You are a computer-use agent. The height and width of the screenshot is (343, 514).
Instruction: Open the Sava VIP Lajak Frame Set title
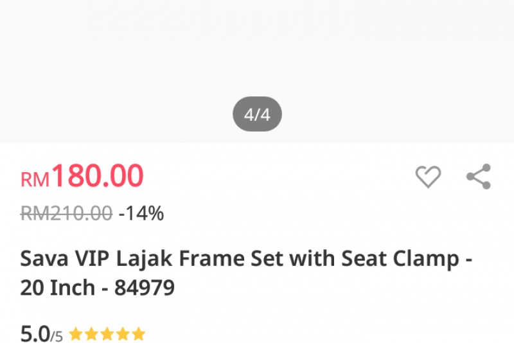coord(246,259)
